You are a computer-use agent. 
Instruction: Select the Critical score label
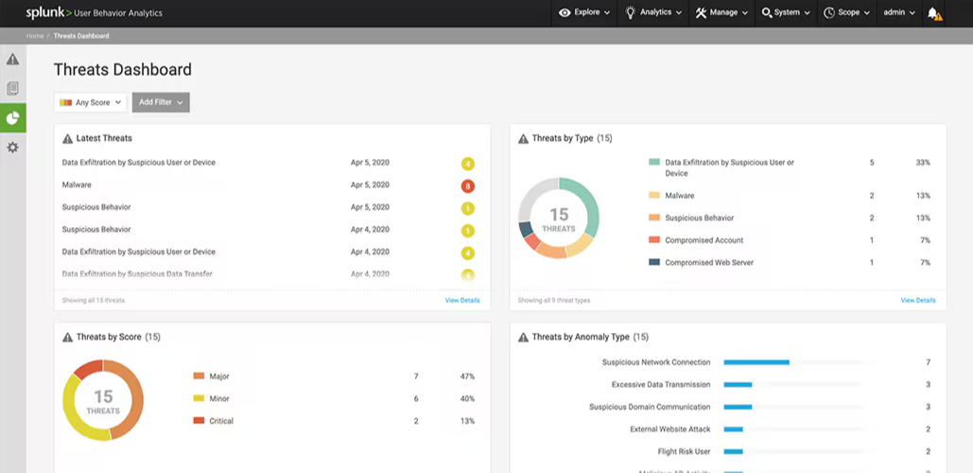(221, 421)
